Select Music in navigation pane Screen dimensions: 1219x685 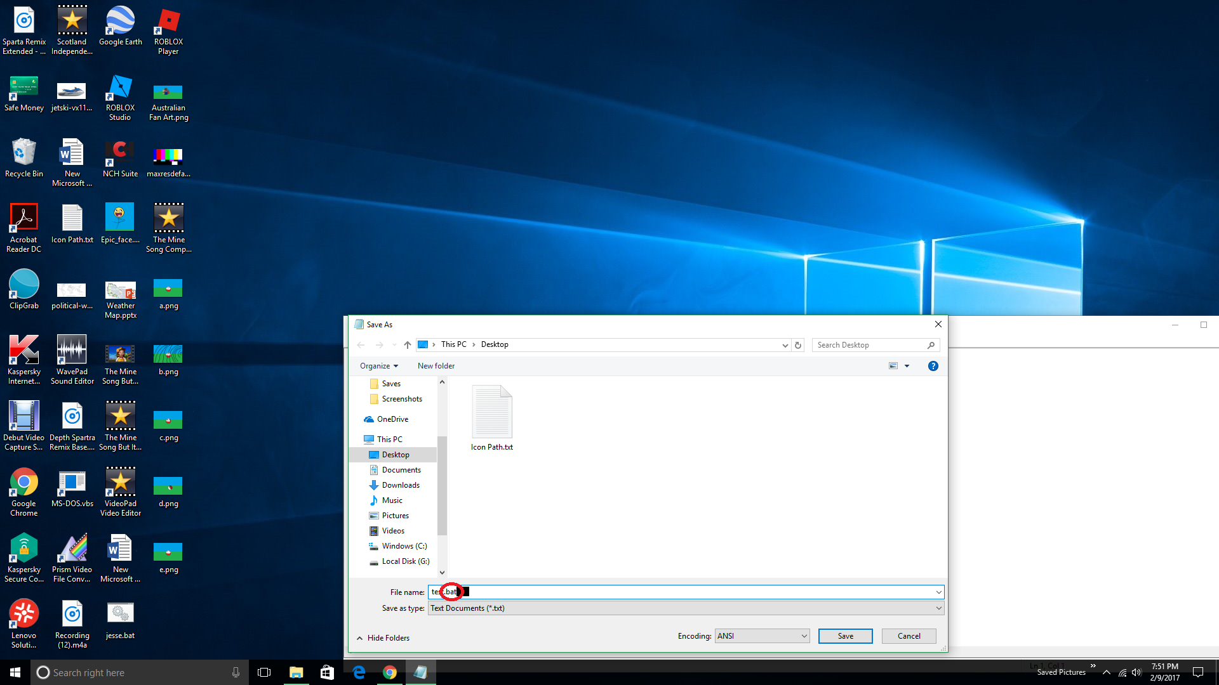(392, 500)
